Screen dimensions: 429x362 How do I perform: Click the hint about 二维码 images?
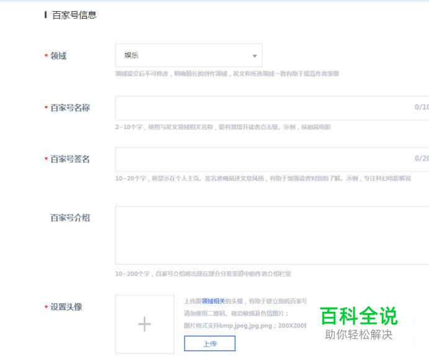tap(236, 313)
